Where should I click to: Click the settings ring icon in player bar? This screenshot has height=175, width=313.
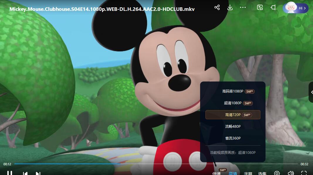coord(277,173)
